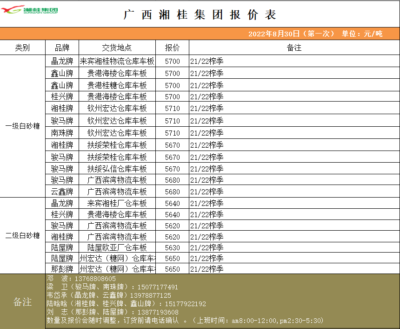Click the 南珠牌 brand cell
Viewport: 400px width, 329px height.
(x=62, y=133)
